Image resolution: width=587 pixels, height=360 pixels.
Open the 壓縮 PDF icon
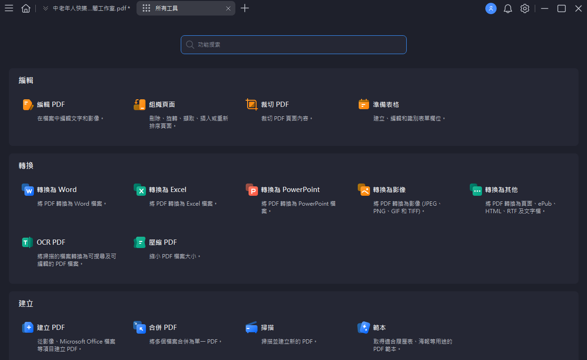140,242
